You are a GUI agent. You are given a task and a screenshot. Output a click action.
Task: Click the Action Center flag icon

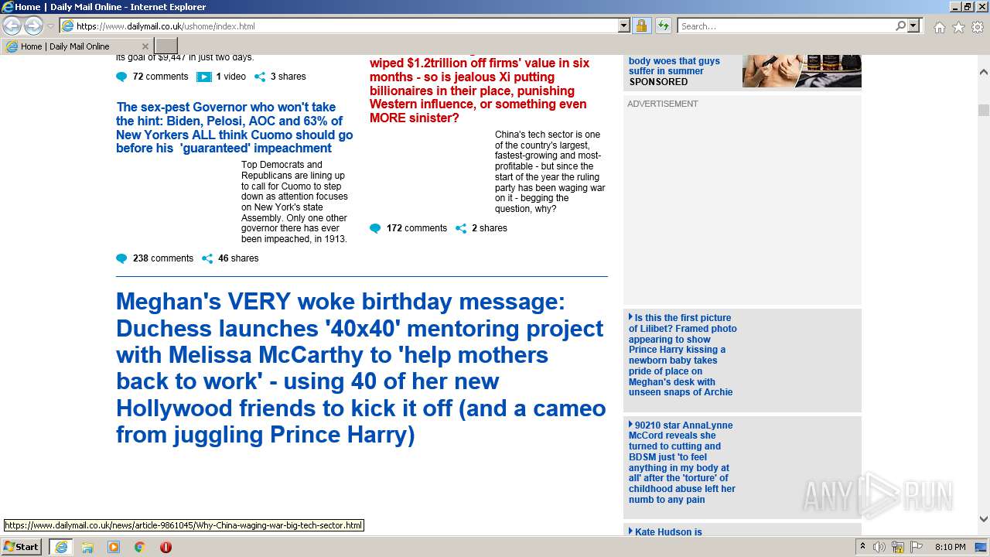point(917,547)
